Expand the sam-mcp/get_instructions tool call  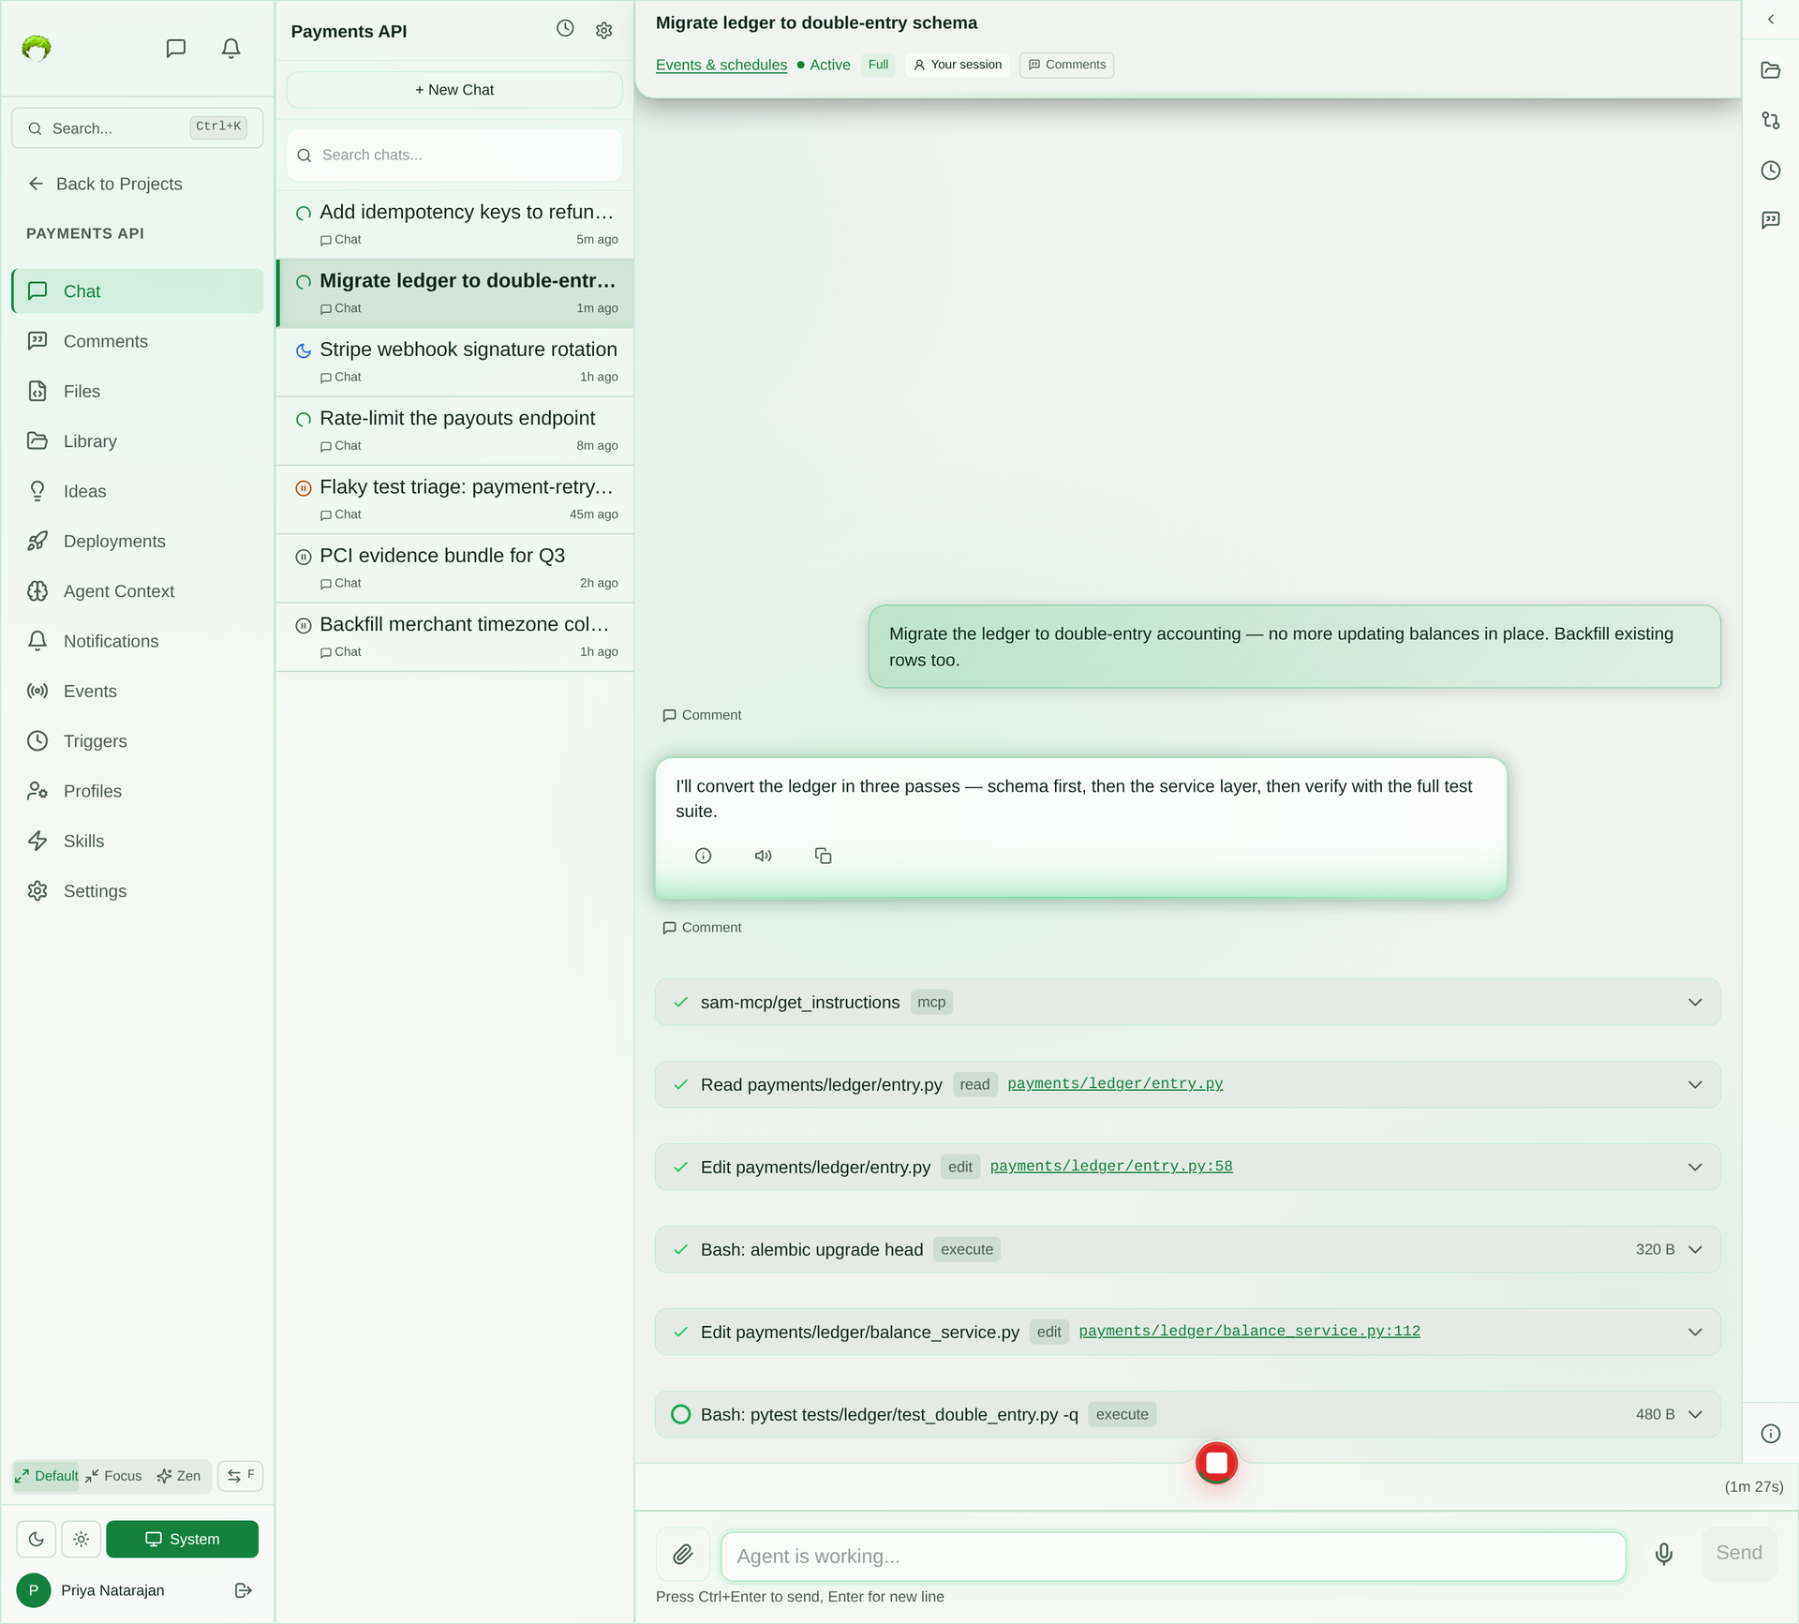(1187, 1003)
